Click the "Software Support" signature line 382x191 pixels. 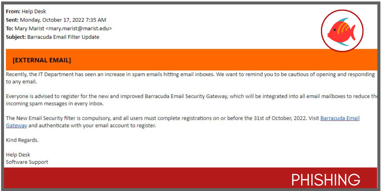pyautogui.click(x=27, y=162)
